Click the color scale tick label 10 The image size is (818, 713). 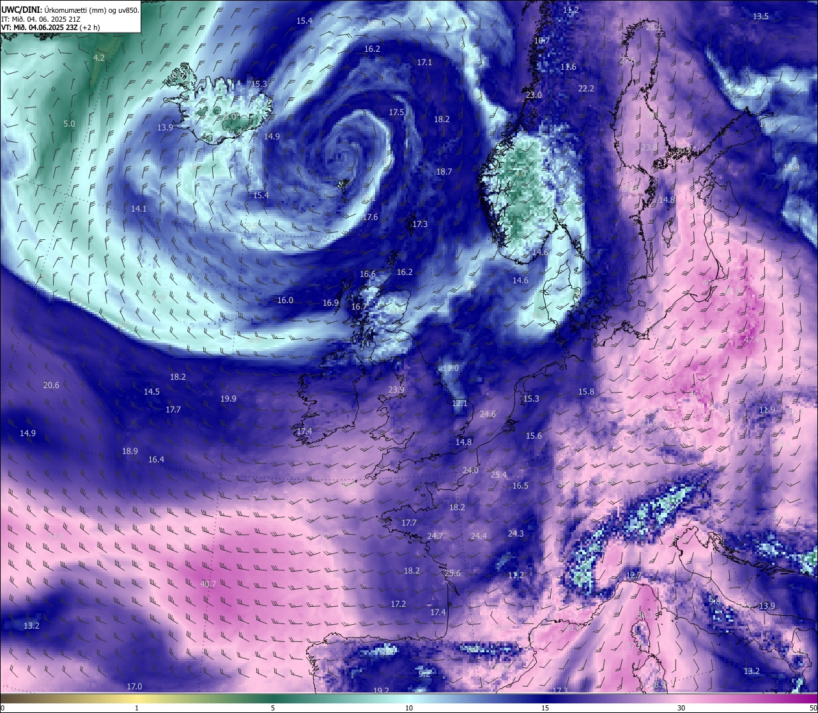click(409, 707)
